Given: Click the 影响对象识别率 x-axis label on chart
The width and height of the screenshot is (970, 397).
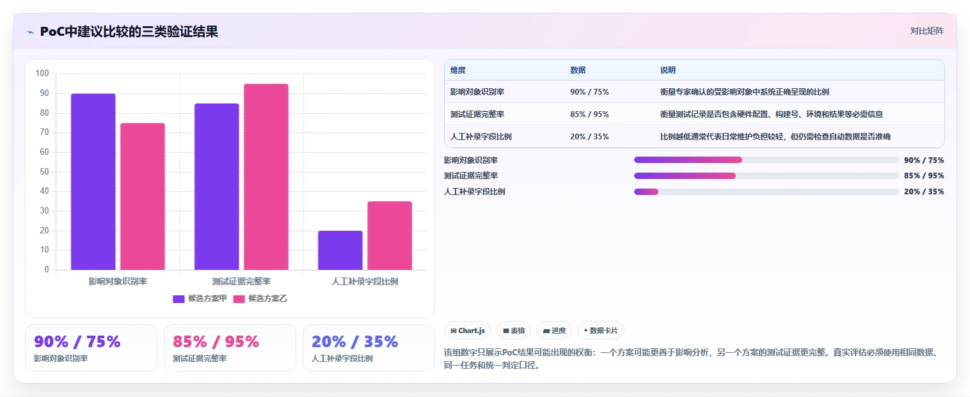Looking at the screenshot, I should pyautogui.click(x=118, y=281).
